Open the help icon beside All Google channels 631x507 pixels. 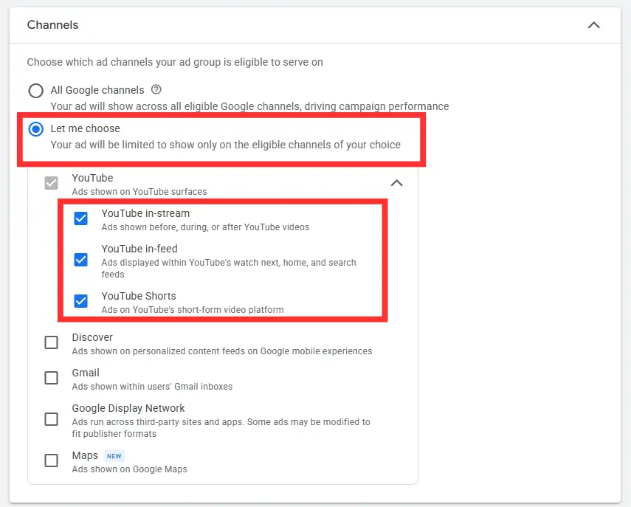coord(156,89)
